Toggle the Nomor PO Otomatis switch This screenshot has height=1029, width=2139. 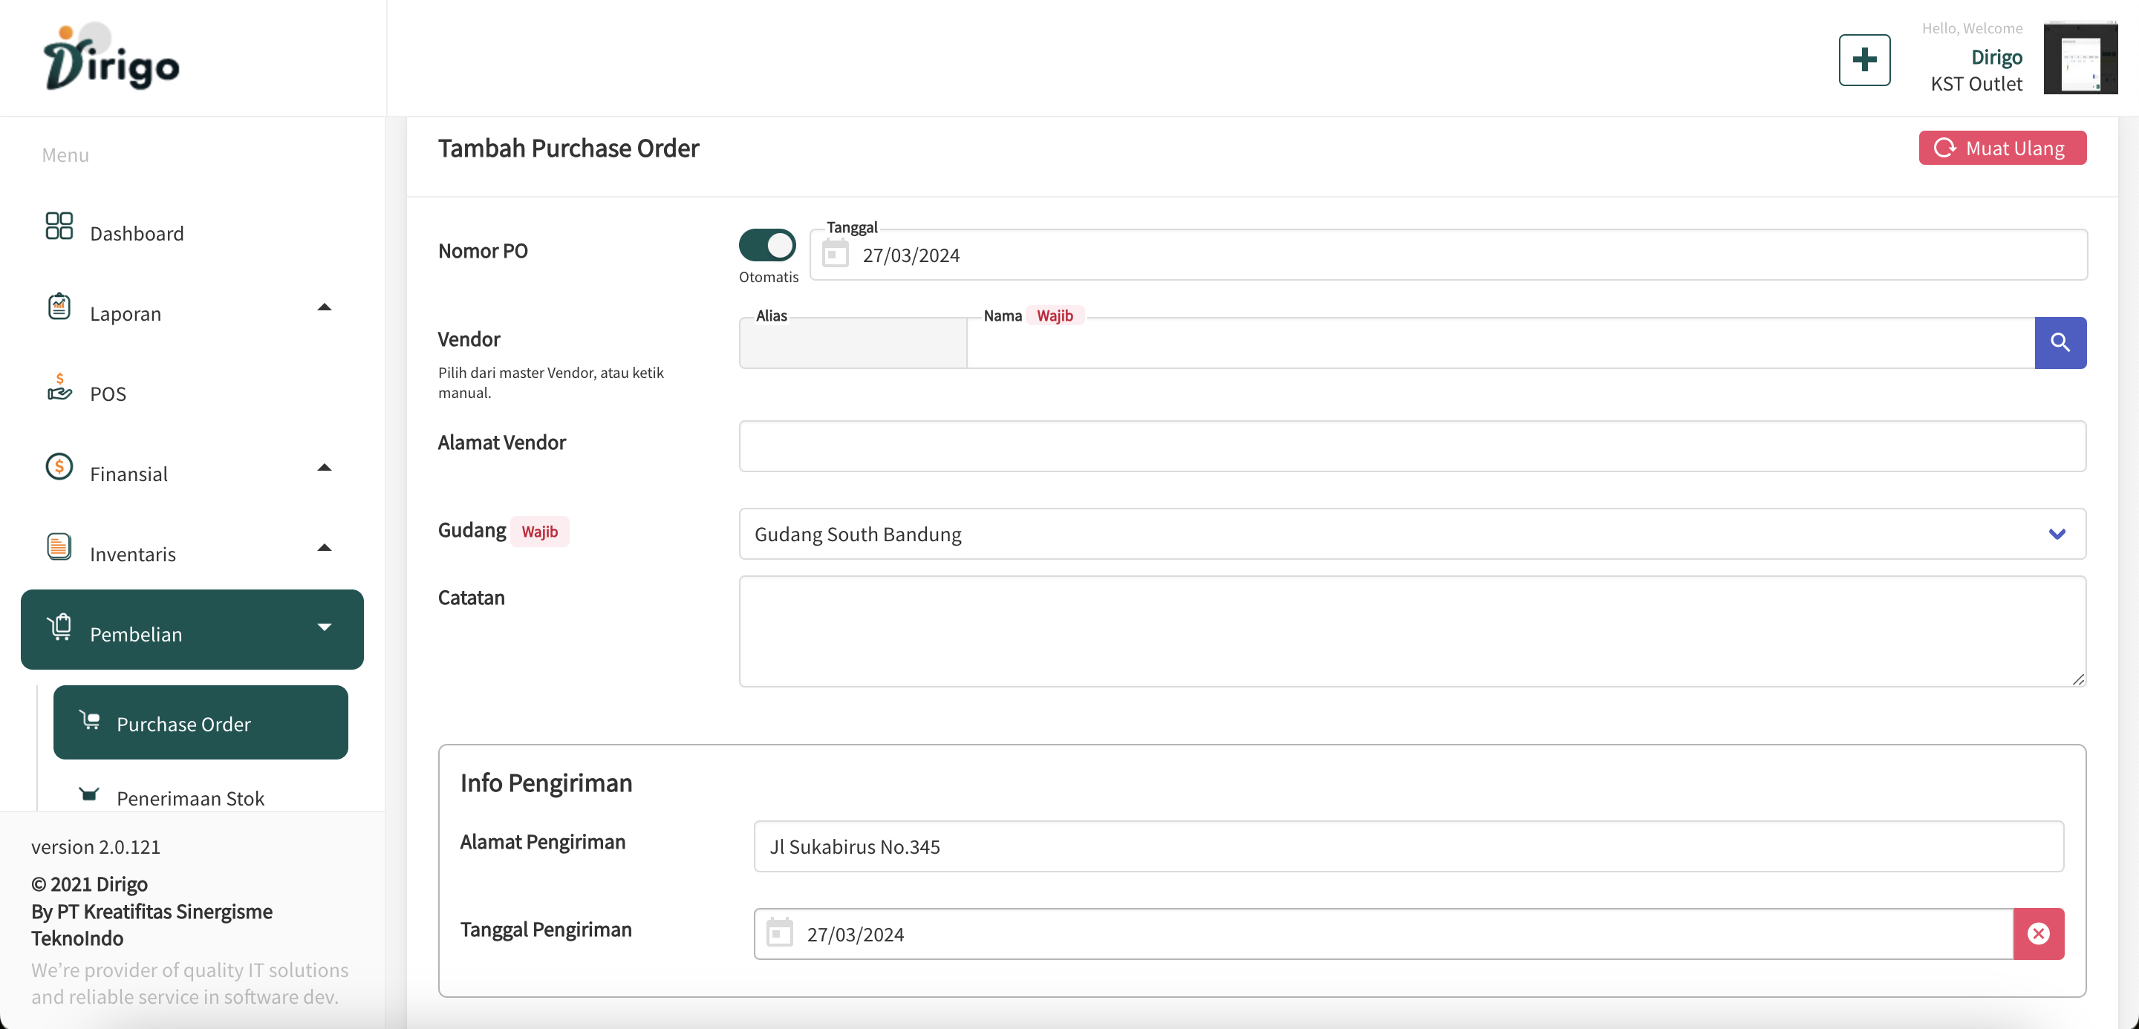point(766,245)
